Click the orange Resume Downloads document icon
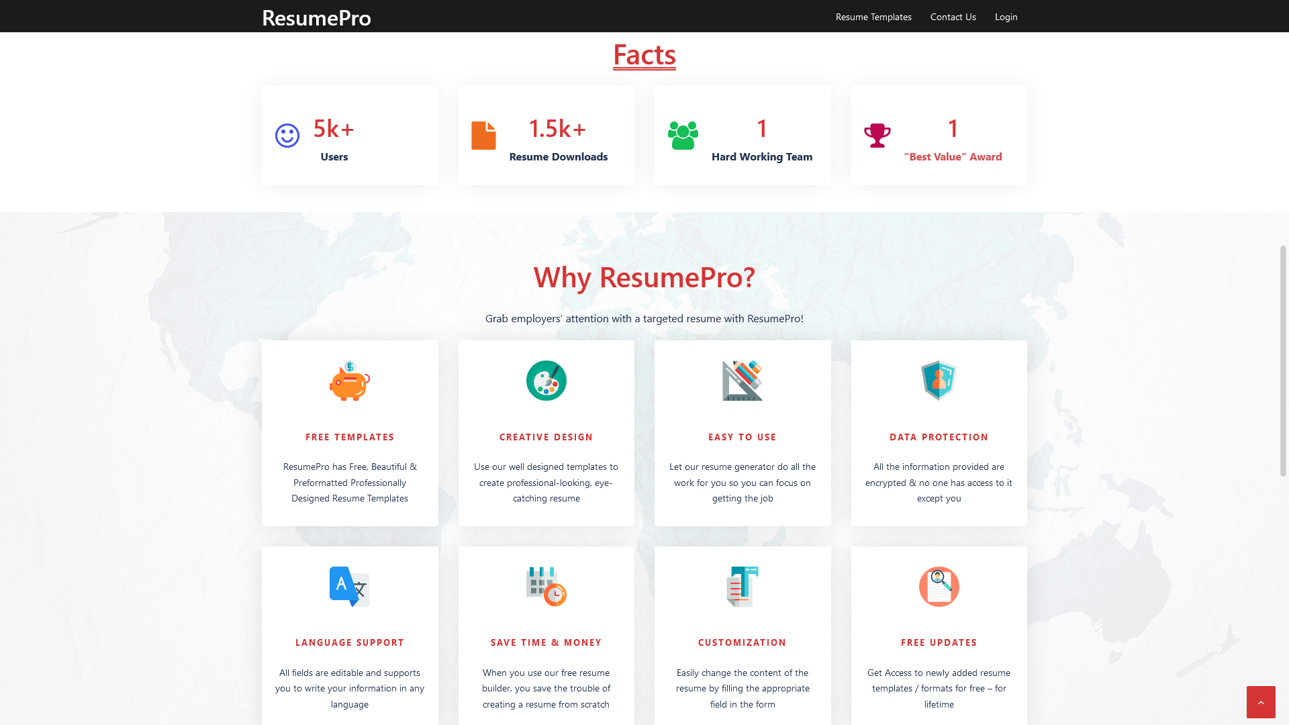Viewport: 1289px width, 725px height. (483, 135)
